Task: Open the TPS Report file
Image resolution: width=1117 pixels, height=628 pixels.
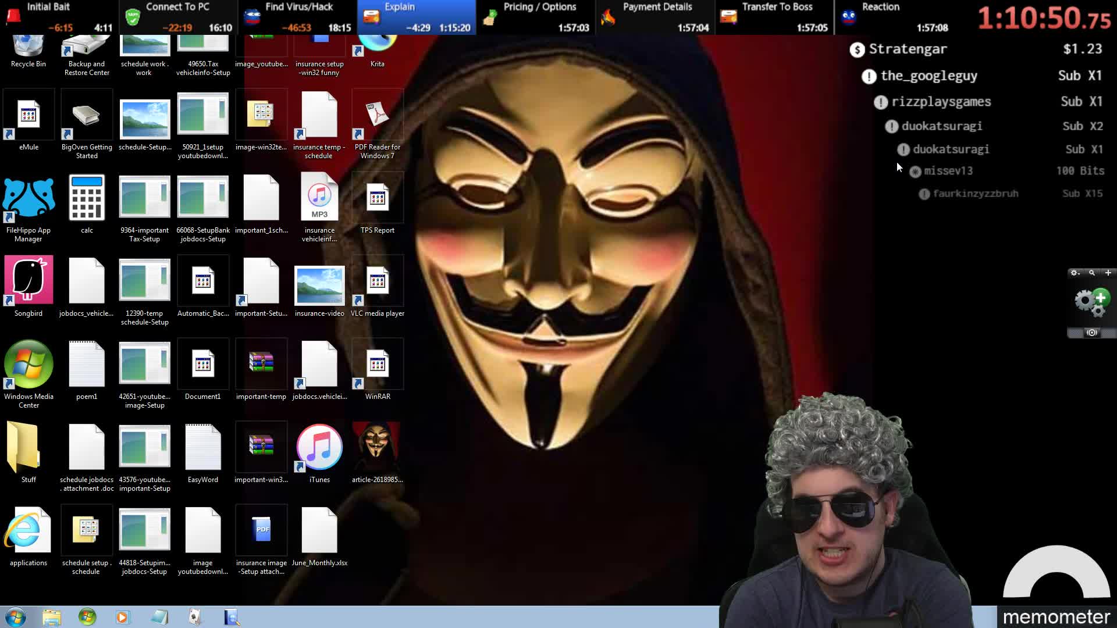Action: pyautogui.click(x=378, y=198)
